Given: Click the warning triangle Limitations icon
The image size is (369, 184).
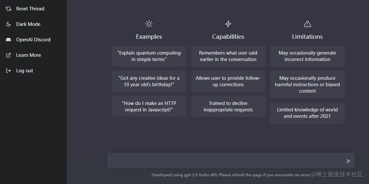Looking at the screenshot, I should coord(307,24).
